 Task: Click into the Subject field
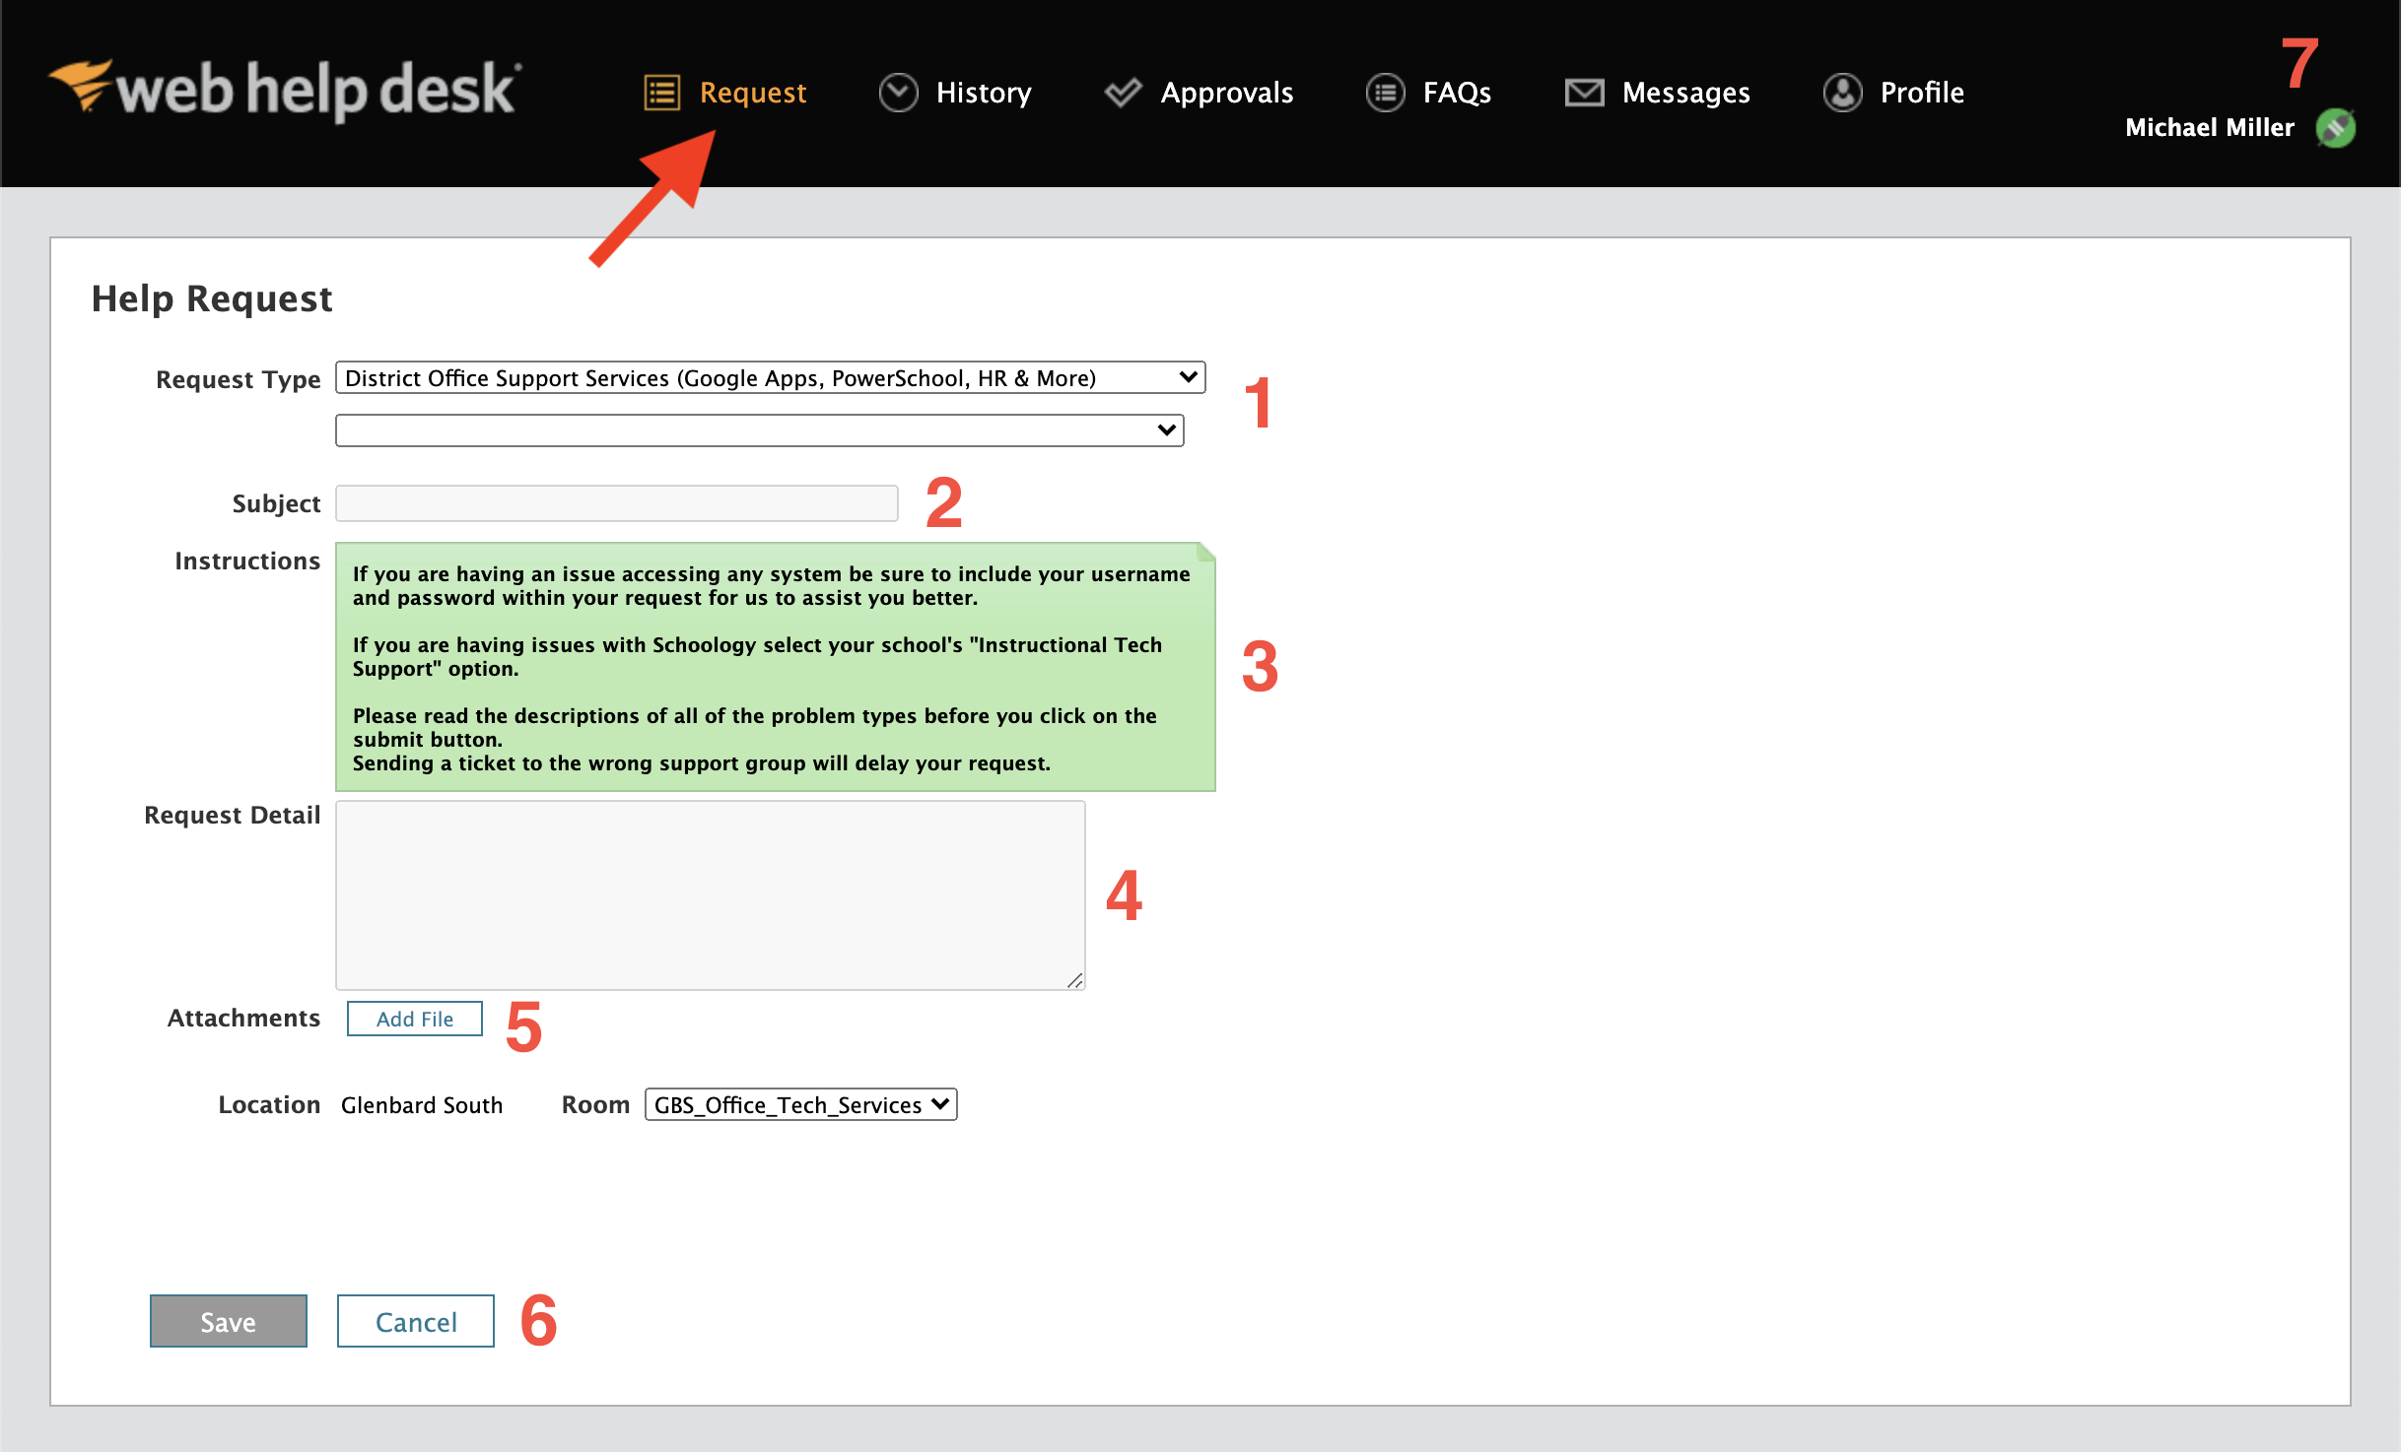(x=617, y=503)
